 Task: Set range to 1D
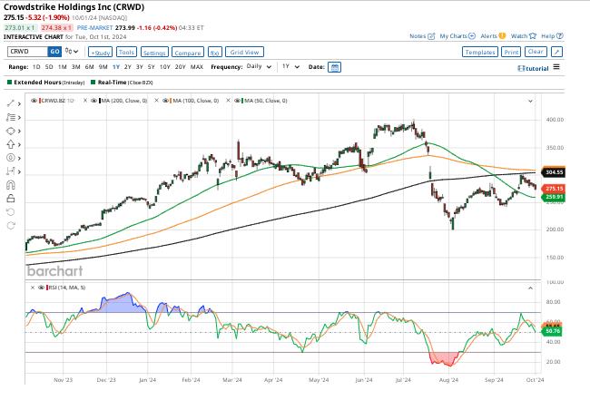tap(36, 67)
